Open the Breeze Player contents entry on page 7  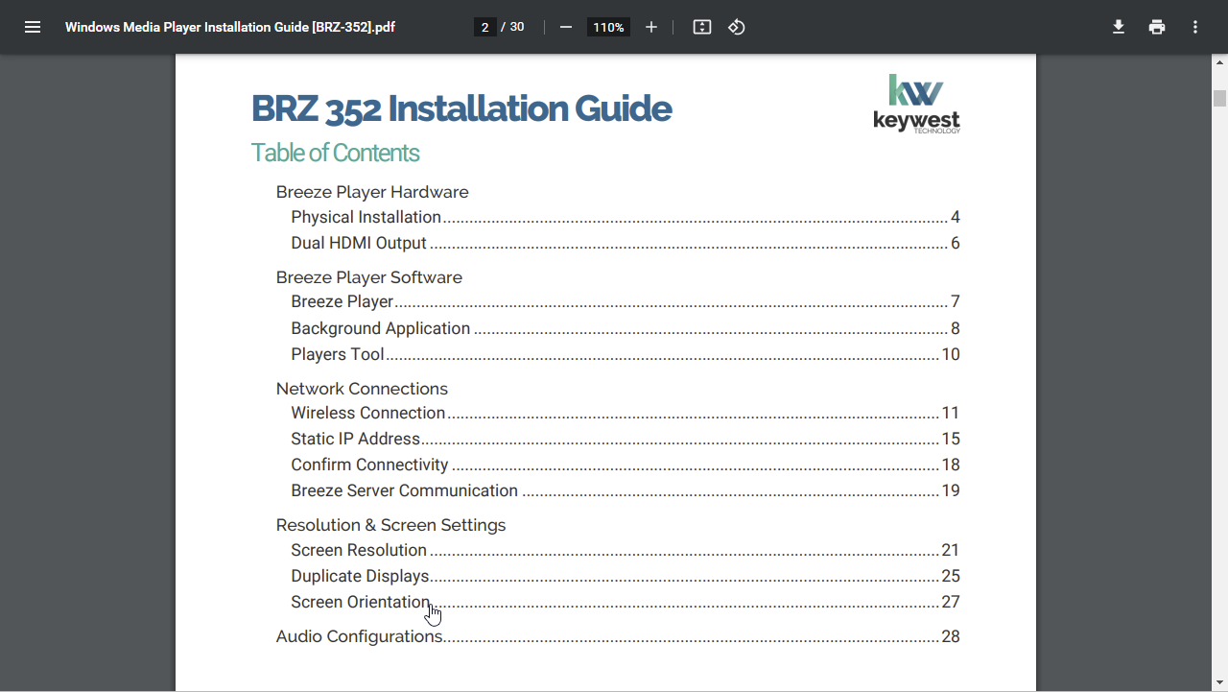coord(626,301)
